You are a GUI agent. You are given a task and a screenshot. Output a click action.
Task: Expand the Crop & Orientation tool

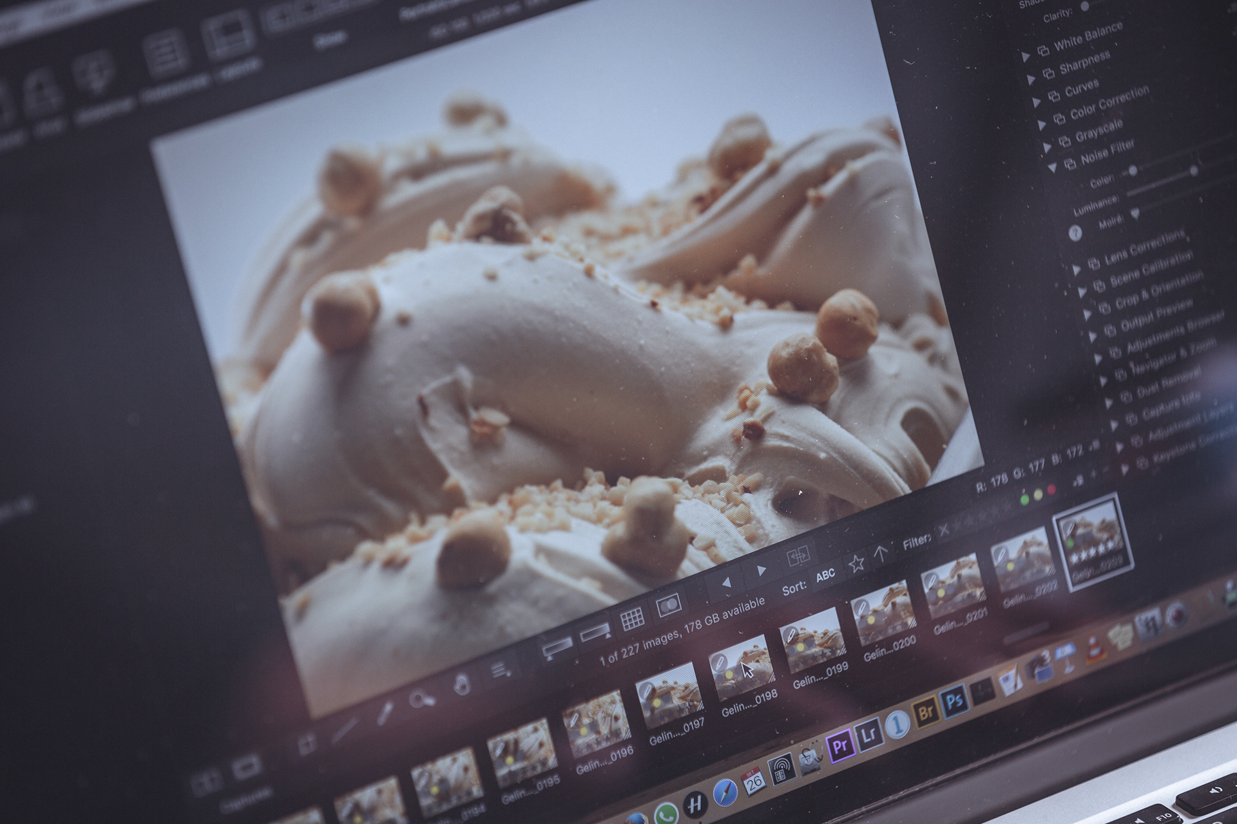coord(1088,314)
